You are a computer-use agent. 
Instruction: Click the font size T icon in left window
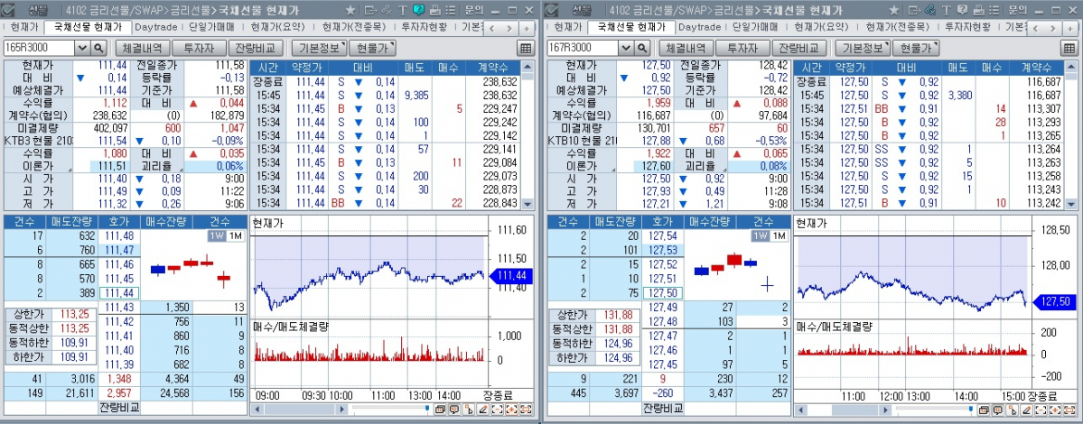[403, 10]
